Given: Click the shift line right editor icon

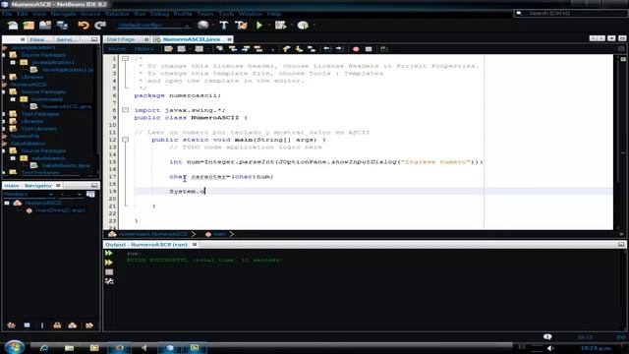Looking at the screenshot, I should click(339, 49).
